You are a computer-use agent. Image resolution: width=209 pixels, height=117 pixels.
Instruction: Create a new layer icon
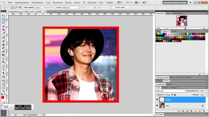200,111
